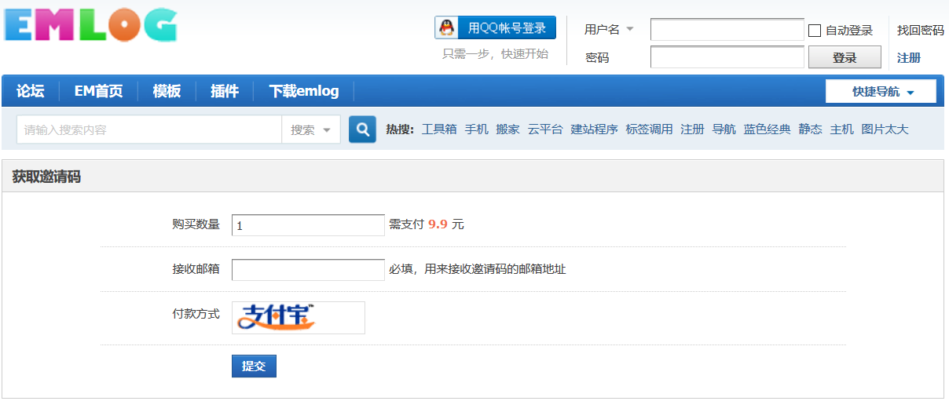The height and width of the screenshot is (401, 949).
Task: Click the EMLOG logo
Action: pos(90,26)
